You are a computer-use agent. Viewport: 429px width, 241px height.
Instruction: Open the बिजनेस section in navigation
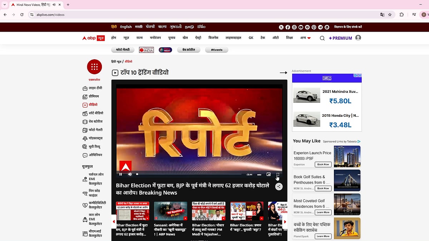[213, 38]
